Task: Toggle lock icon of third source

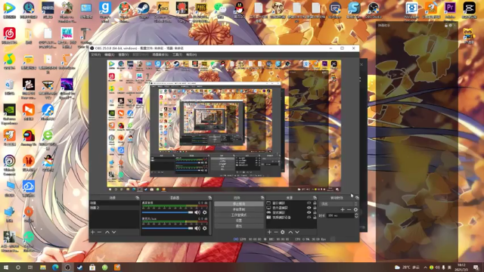Action: [315, 212]
